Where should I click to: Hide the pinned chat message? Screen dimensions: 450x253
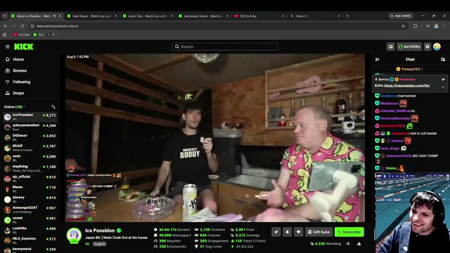(x=443, y=79)
